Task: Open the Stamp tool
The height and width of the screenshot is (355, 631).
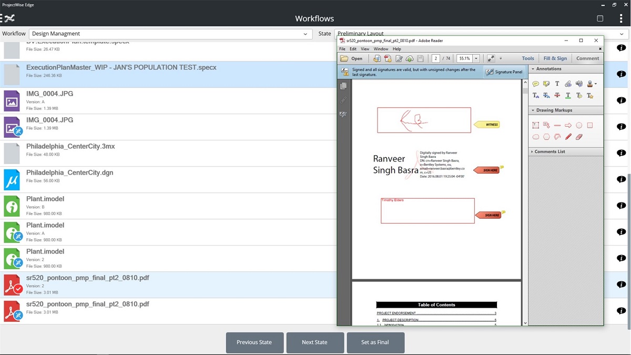Action: click(589, 84)
